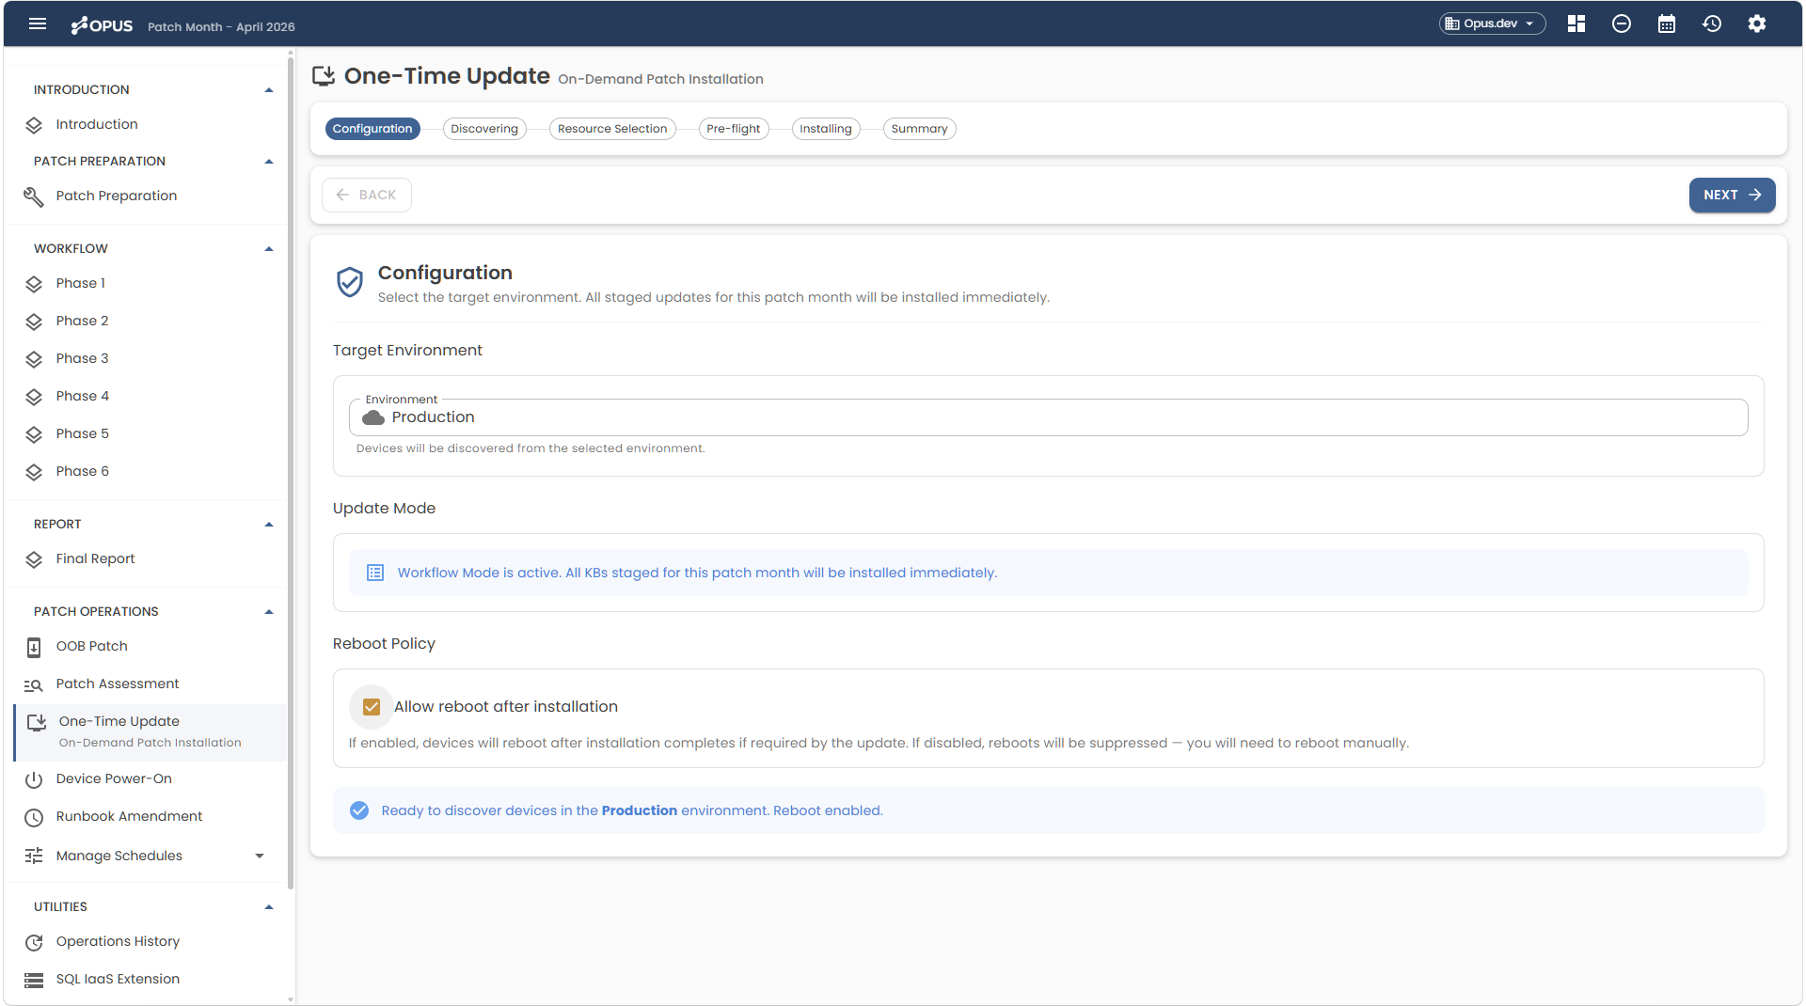
Task: Click the Phase 1 icon
Action: click(34, 284)
